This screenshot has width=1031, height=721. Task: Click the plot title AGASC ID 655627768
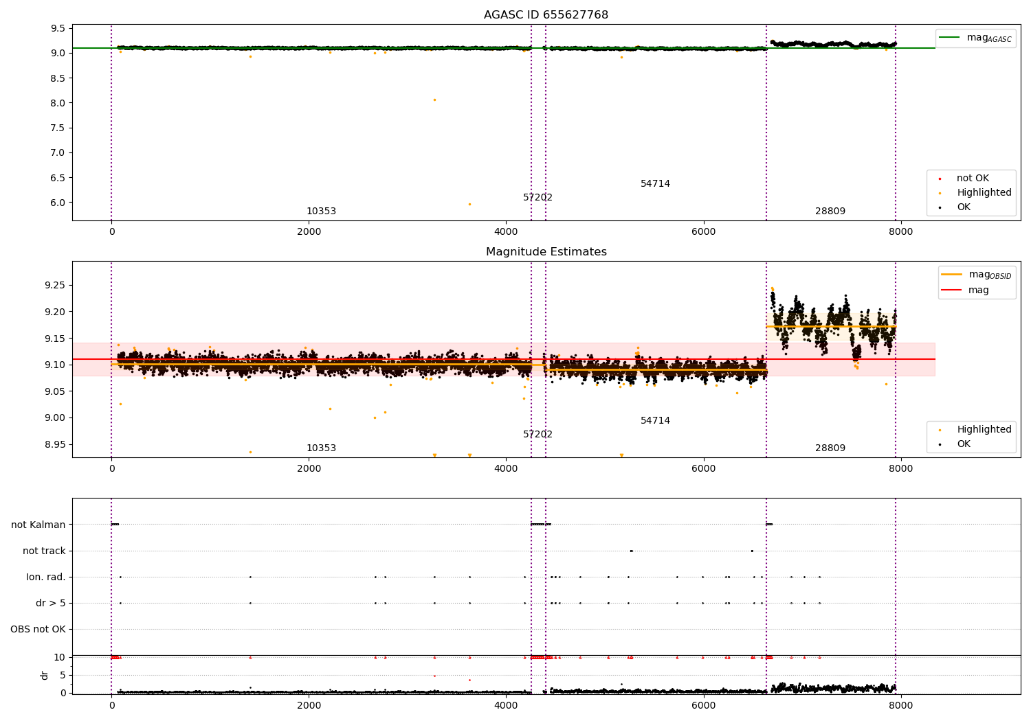click(x=546, y=14)
